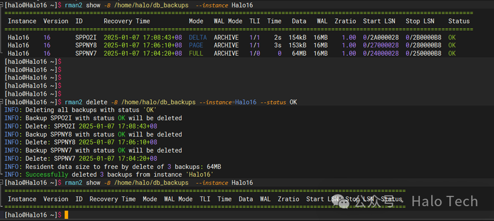Click the line Backup SPPNY8 will be deleted
The height and width of the screenshot is (221, 494).
(x=93, y=134)
